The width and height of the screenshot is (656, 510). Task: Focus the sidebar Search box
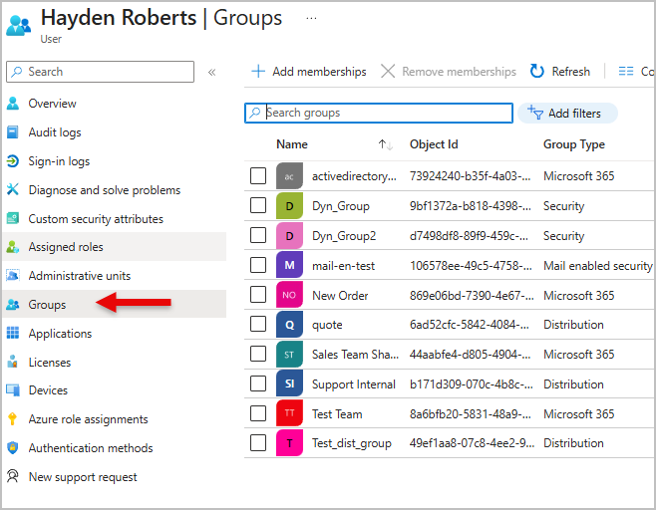pyautogui.click(x=100, y=72)
